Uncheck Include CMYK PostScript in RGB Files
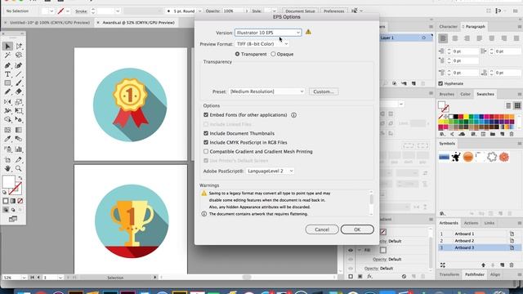This screenshot has height=294, width=523. tap(206, 142)
